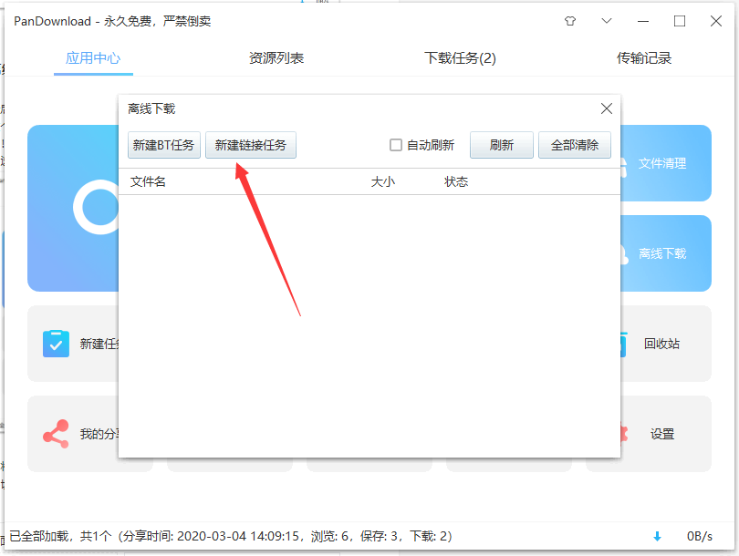Click the 全部清除 button
The height and width of the screenshot is (556, 739).
575,145
